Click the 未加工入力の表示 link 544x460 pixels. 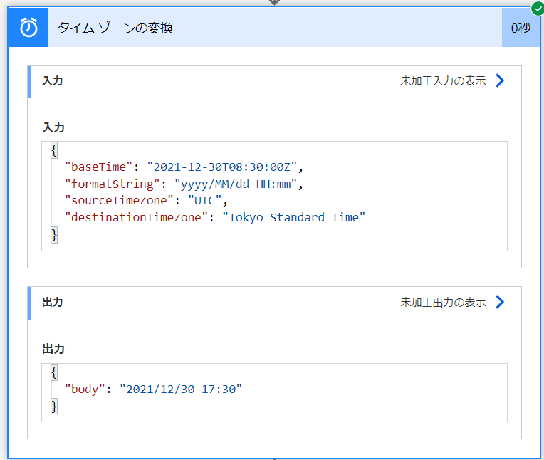click(x=443, y=81)
